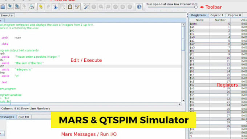This screenshot has height=139, width=247.
Task: Click the "The sum of the first" string line
Action: [x=29, y=63]
